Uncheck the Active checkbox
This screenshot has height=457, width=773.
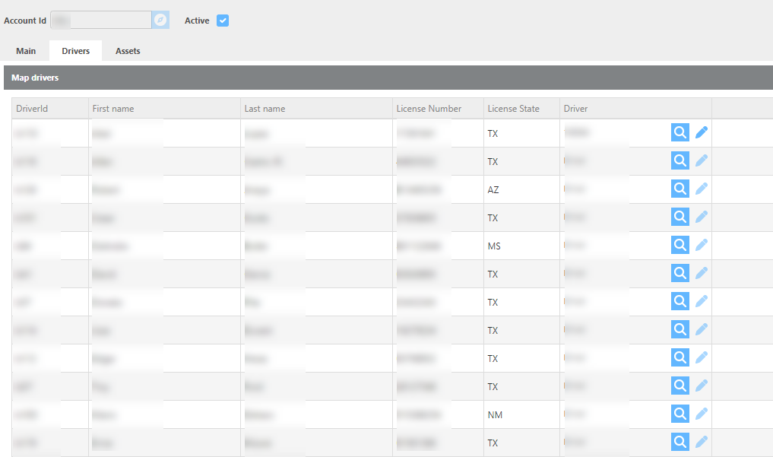(223, 21)
